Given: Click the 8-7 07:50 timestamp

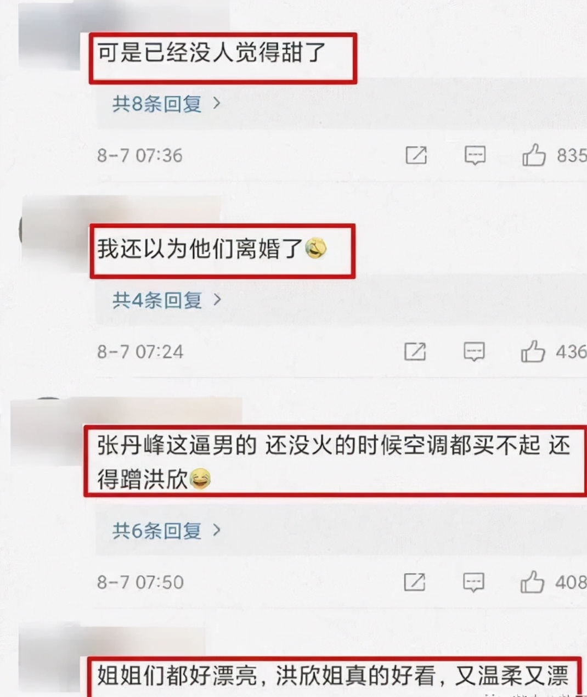Looking at the screenshot, I should click(x=140, y=582).
